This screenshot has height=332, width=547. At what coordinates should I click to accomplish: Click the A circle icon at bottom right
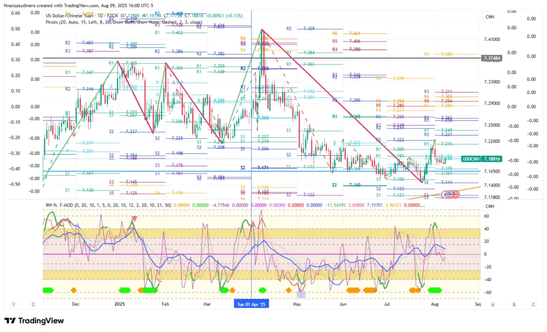click(x=493, y=304)
